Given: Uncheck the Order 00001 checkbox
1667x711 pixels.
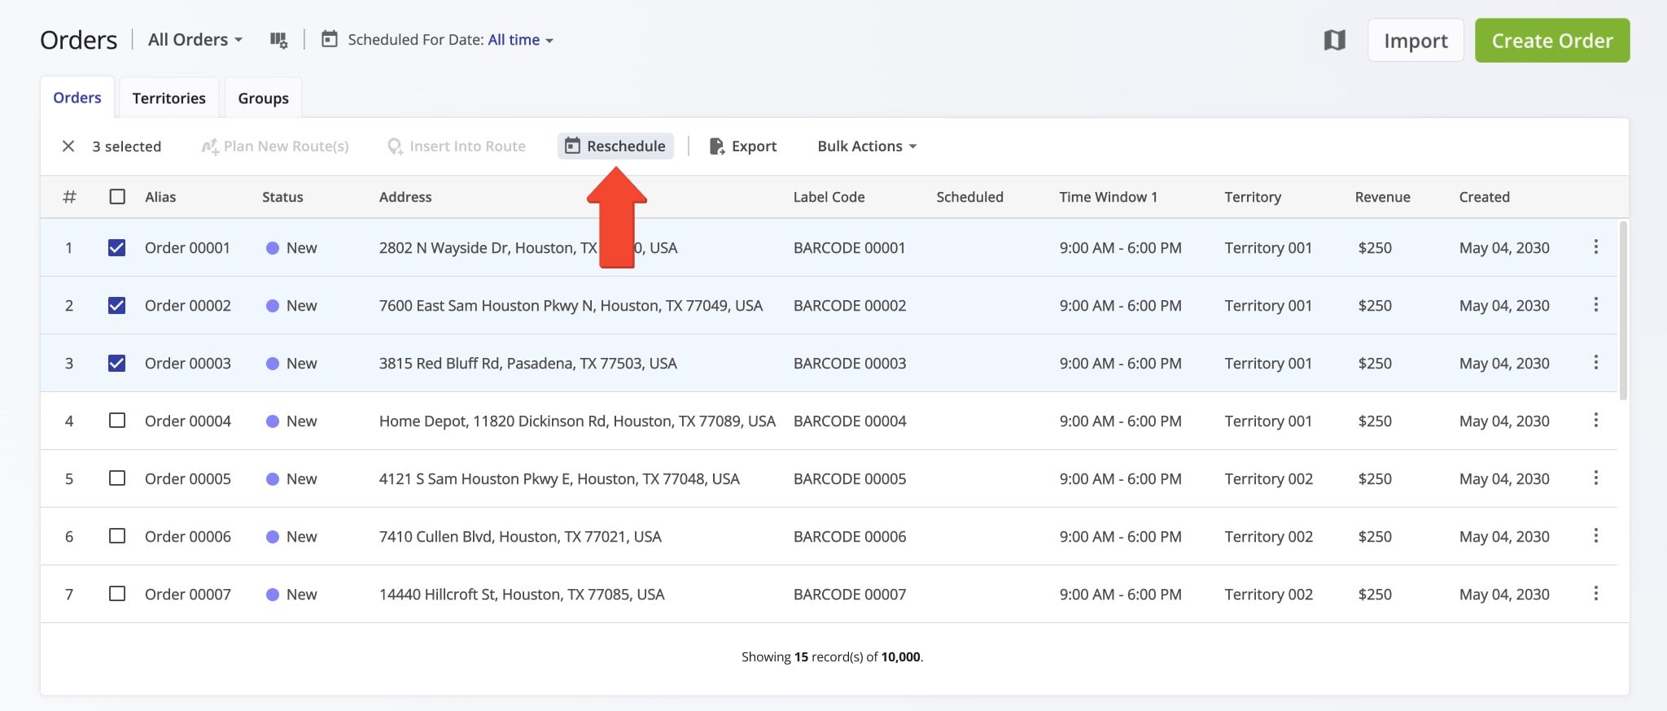Looking at the screenshot, I should pyautogui.click(x=117, y=247).
